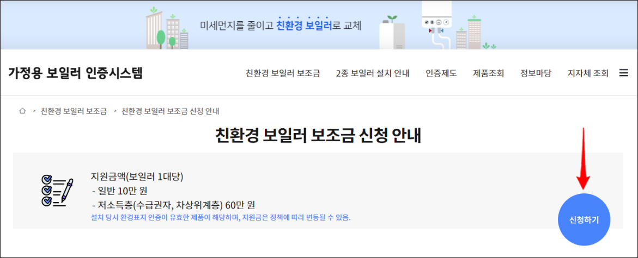Click the blue 신청하기 button
The width and height of the screenshot is (638, 258).
pyautogui.click(x=584, y=219)
